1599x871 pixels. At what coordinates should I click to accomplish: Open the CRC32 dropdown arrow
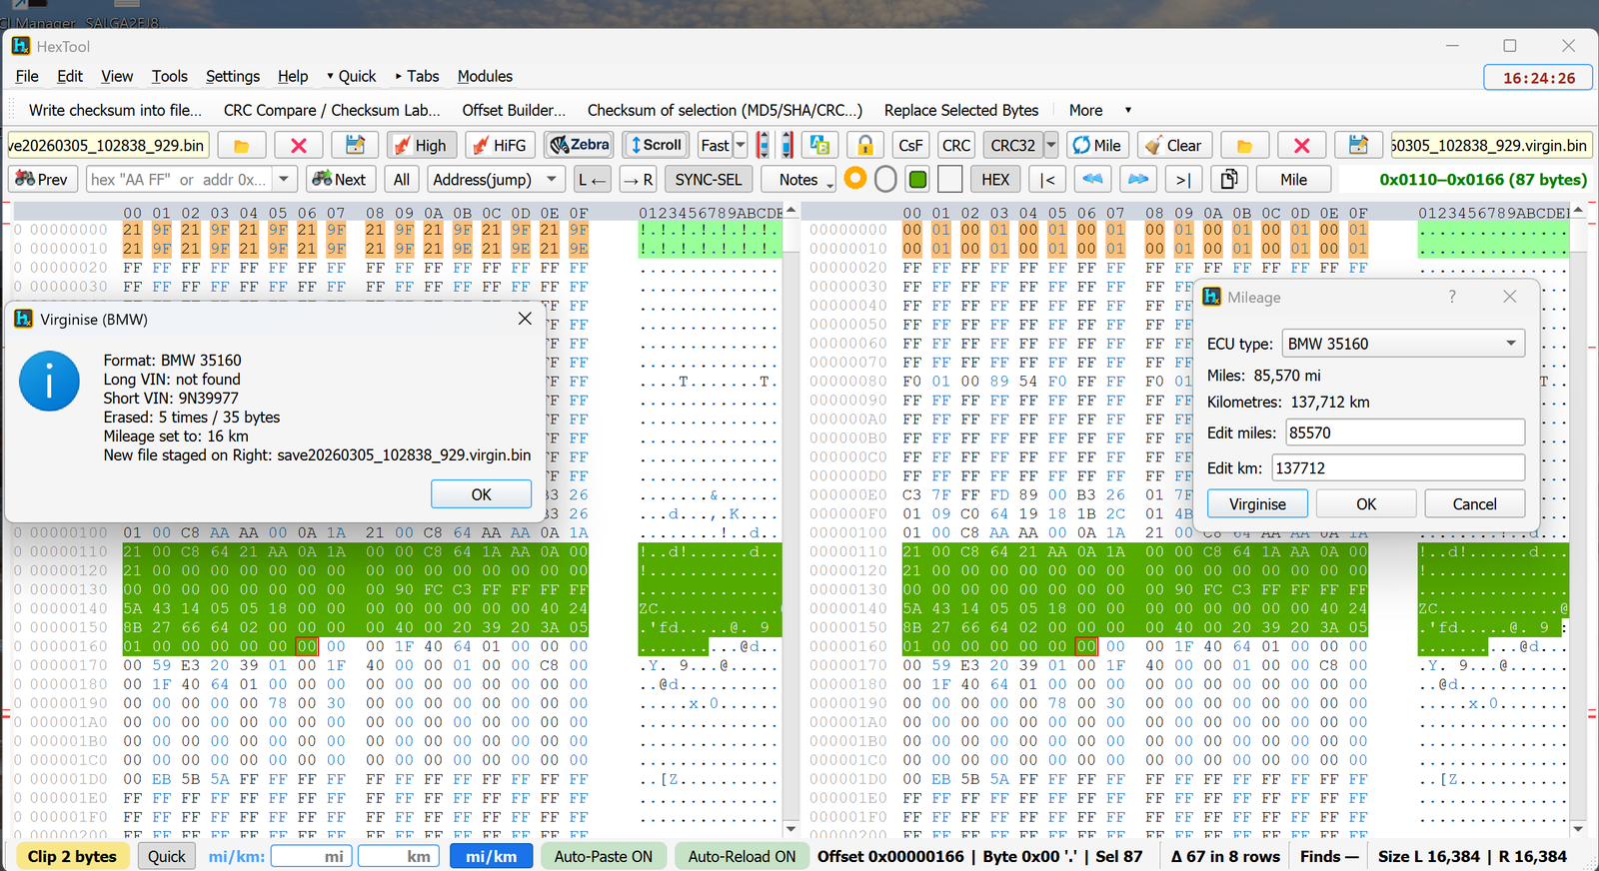pyautogui.click(x=1051, y=146)
